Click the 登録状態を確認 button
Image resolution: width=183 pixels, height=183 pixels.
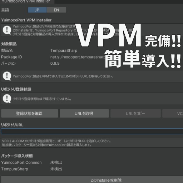click(30, 113)
